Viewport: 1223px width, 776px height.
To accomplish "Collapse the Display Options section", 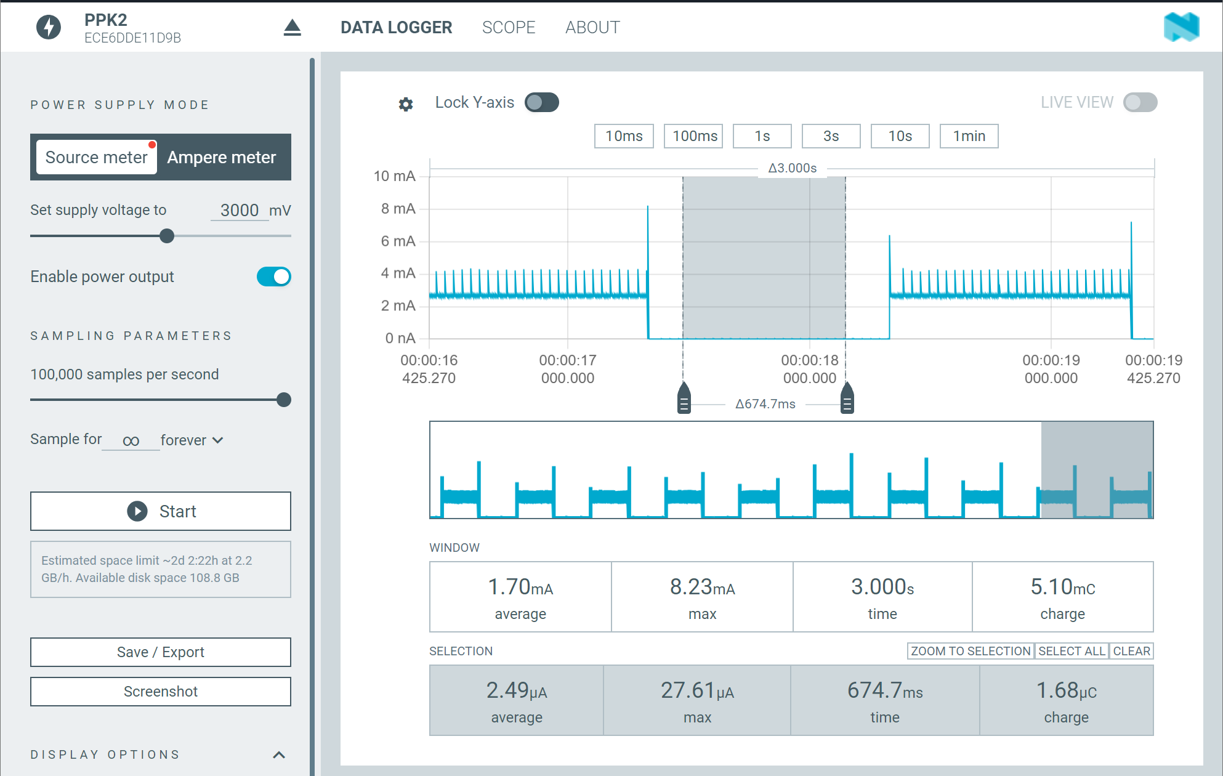I will pos(279,754).
